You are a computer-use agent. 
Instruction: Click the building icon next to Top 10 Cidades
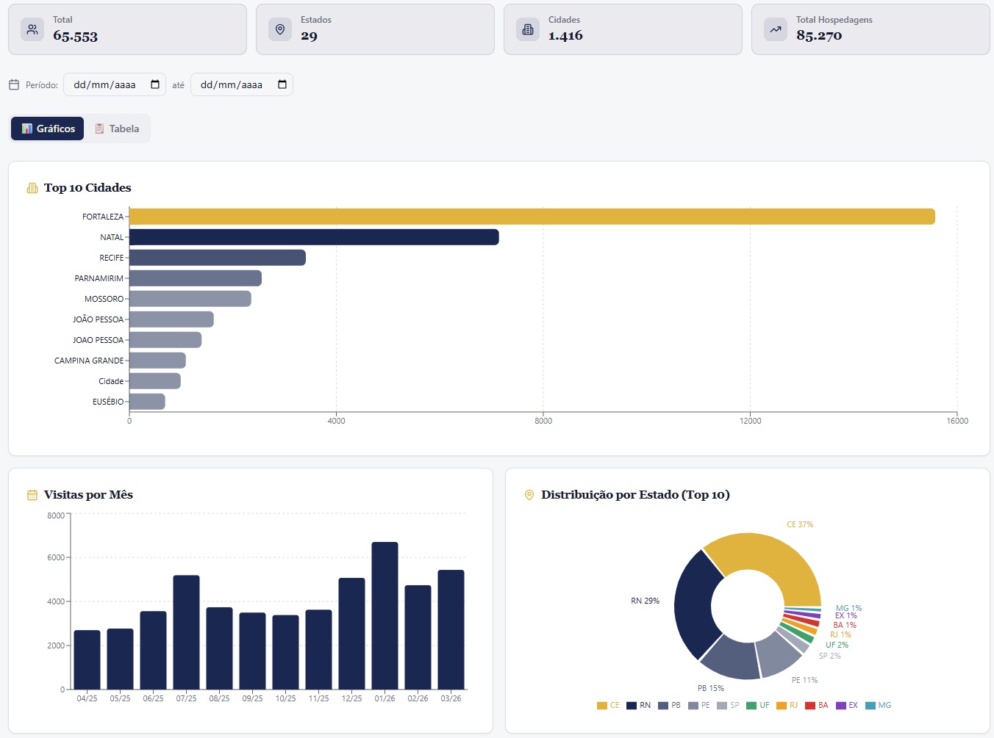click(x=32, y=188)
